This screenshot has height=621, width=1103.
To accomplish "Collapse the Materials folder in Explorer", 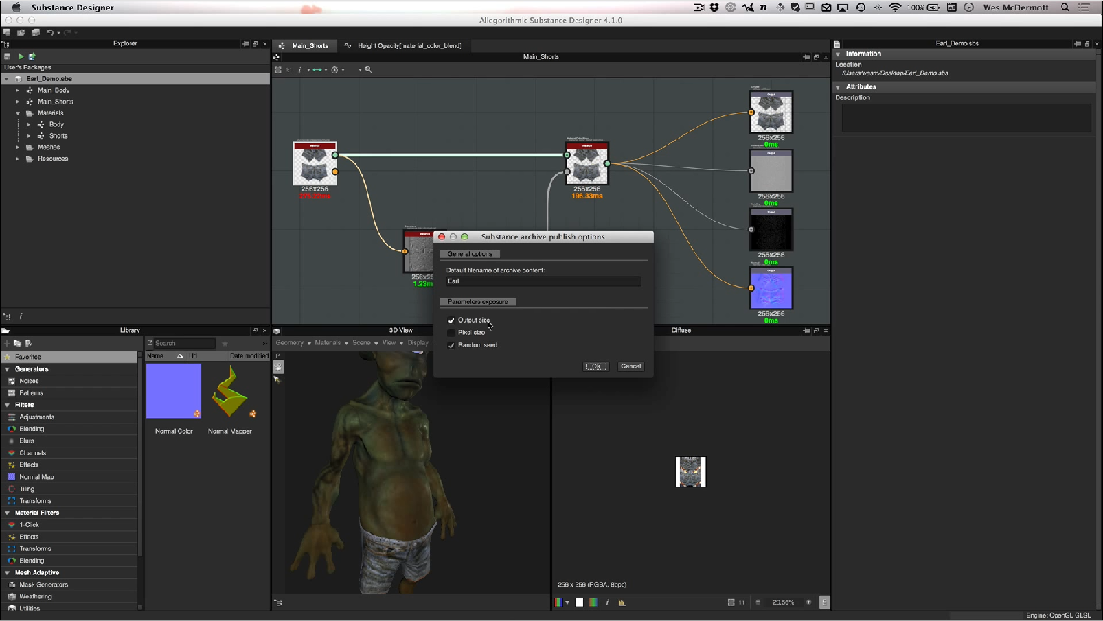I will click(x=18, y=113).
